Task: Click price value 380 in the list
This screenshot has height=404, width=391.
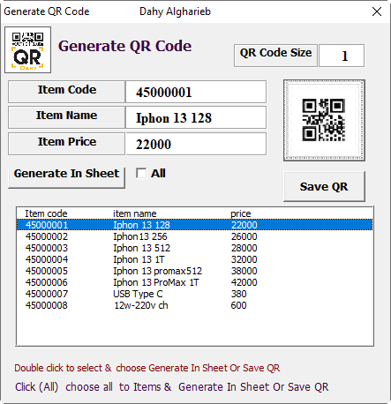Action: pyautogui.click(x=238, y=294)
